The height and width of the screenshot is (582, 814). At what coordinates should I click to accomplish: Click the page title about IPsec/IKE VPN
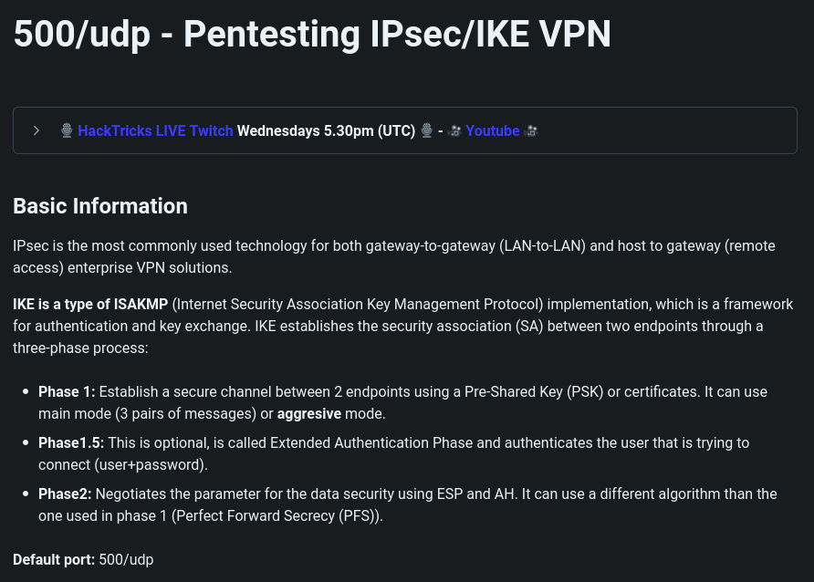click(x=312, y=34)
